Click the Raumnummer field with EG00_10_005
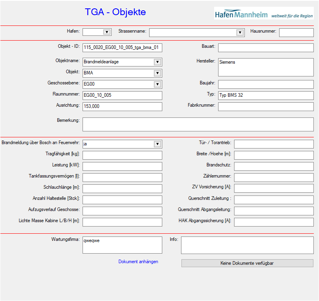 click(122, 96)
